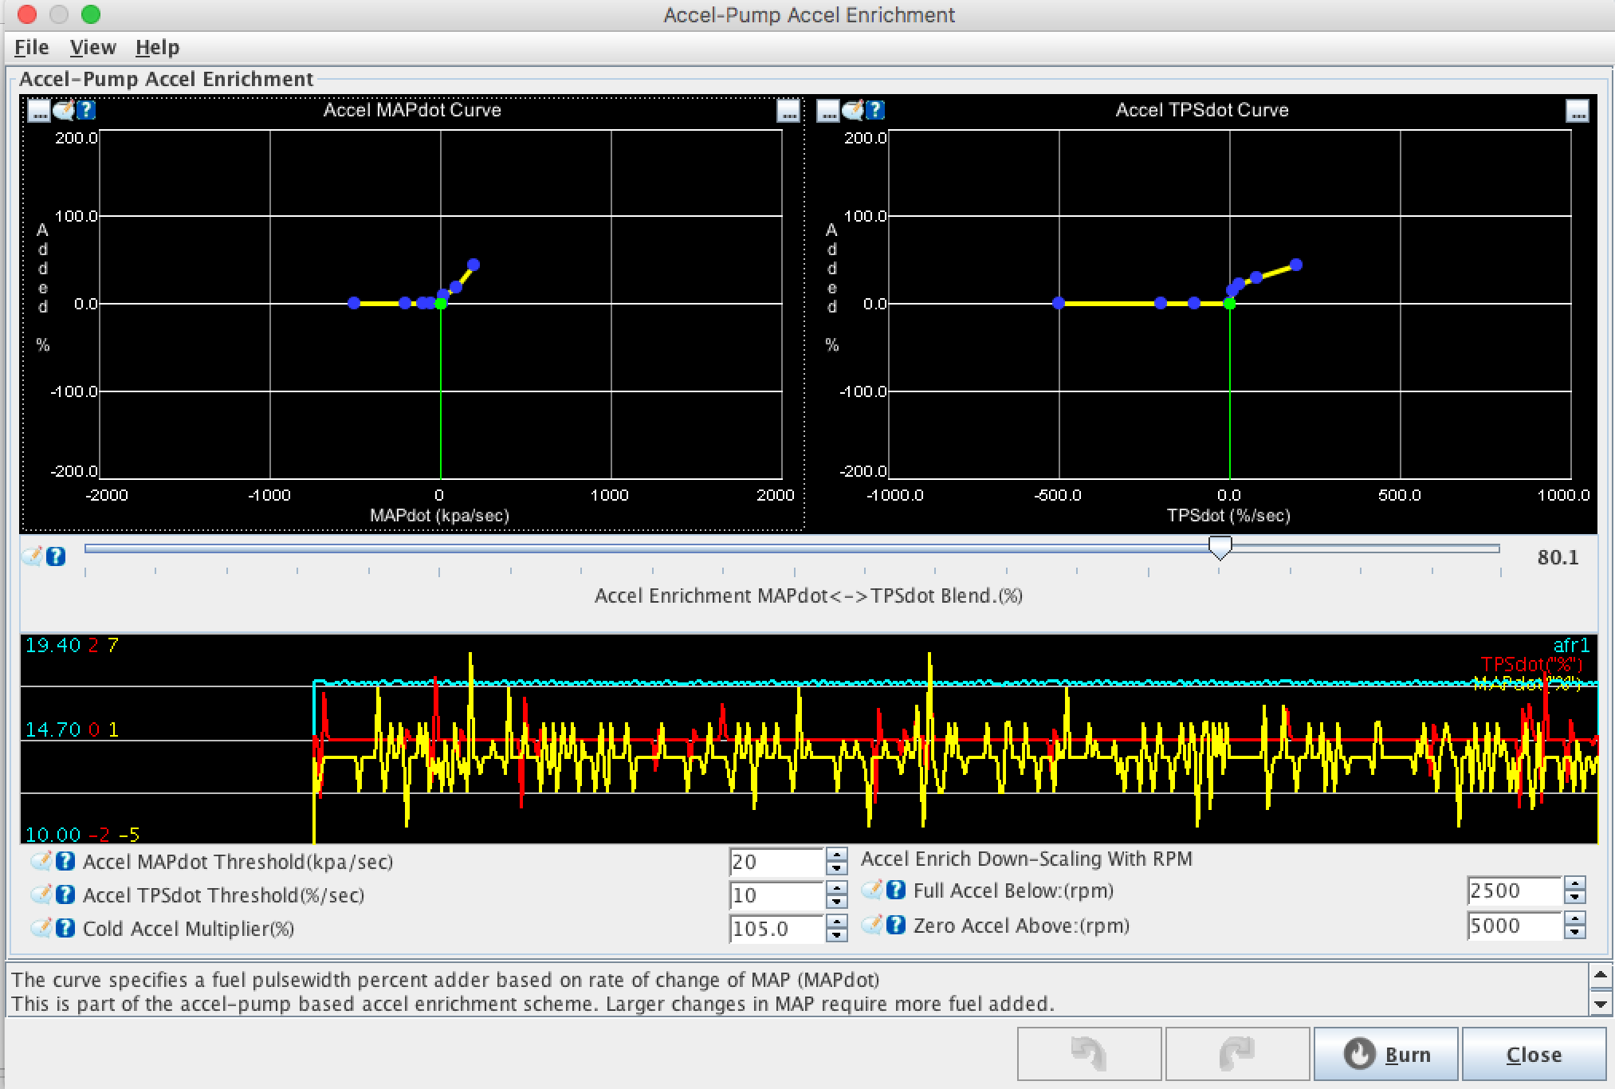
Task: Open the MAPdot curve left options (...) button
Action: pos(39,110)
